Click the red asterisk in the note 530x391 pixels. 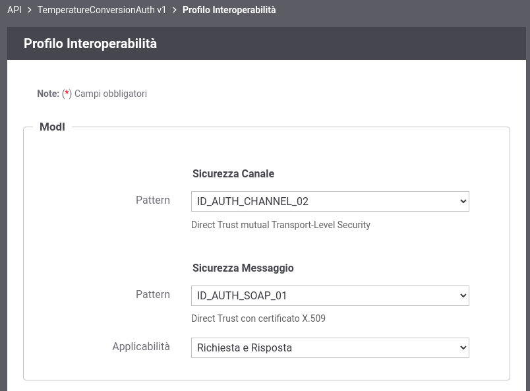67,93
